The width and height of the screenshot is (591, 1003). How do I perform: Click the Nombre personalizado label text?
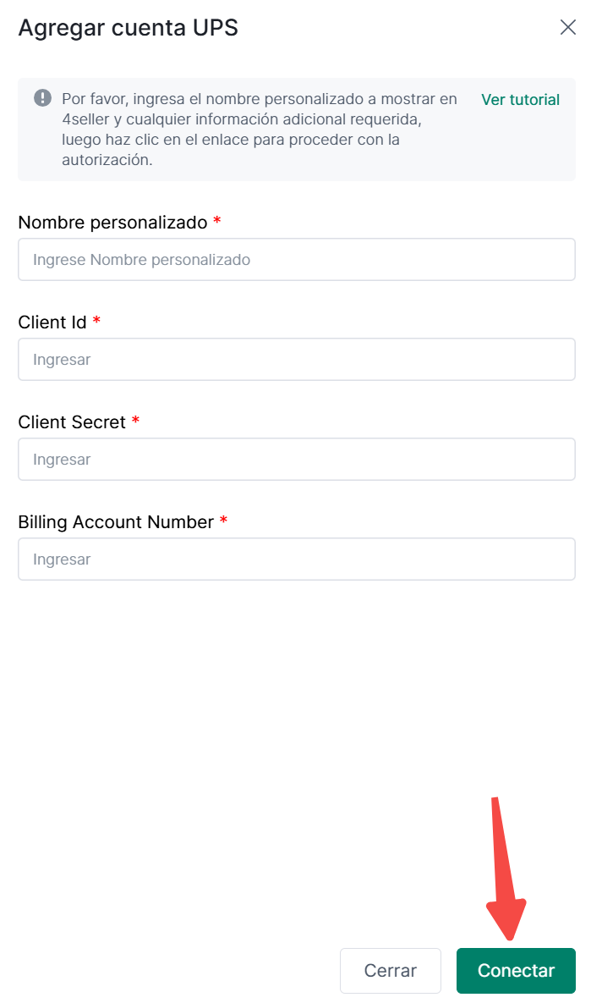[x=112, y=223]
